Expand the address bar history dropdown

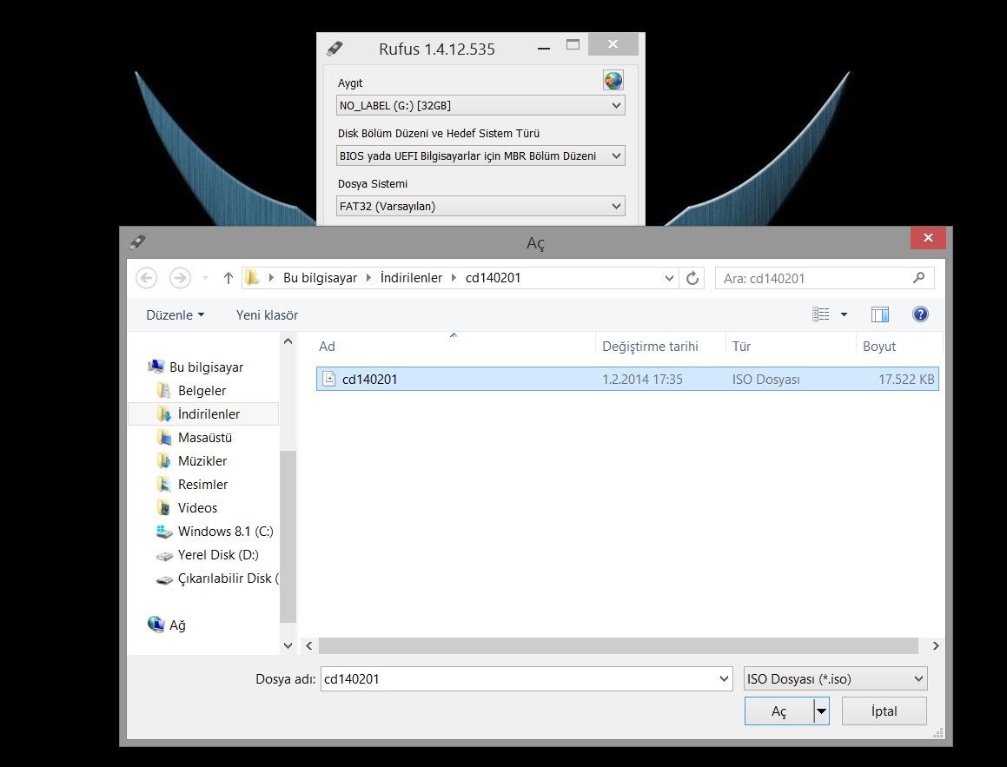coord(668,278)
